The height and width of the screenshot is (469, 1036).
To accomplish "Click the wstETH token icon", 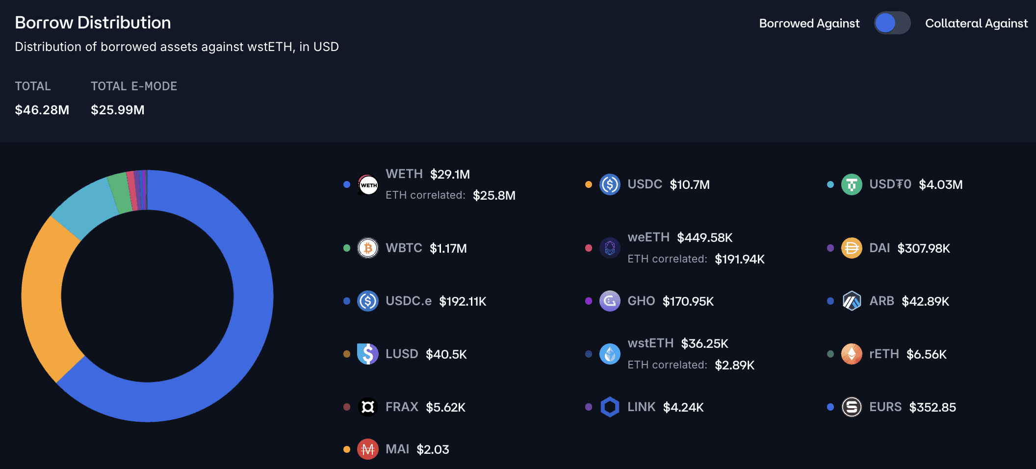I will [610, 354].
